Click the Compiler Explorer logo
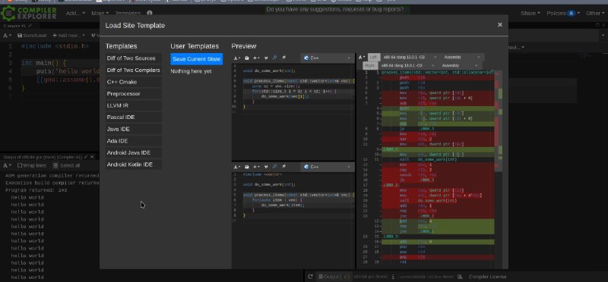608x282 pixels. [x=29, y=13]
